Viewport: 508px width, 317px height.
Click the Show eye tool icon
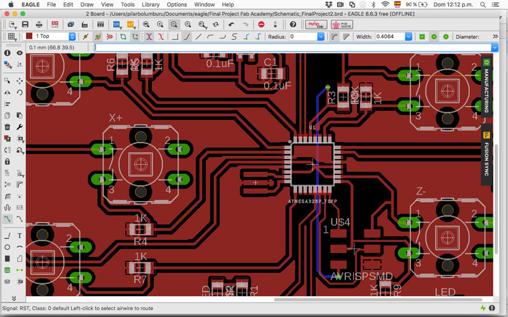pyautogui.click(x=20, y=53)
